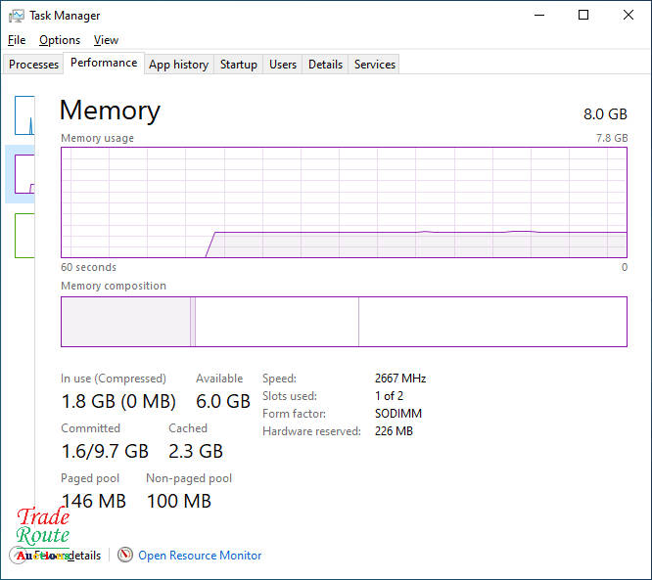Maximize the Task Manager window
The image size is (652, 580).
coord(583,16)
